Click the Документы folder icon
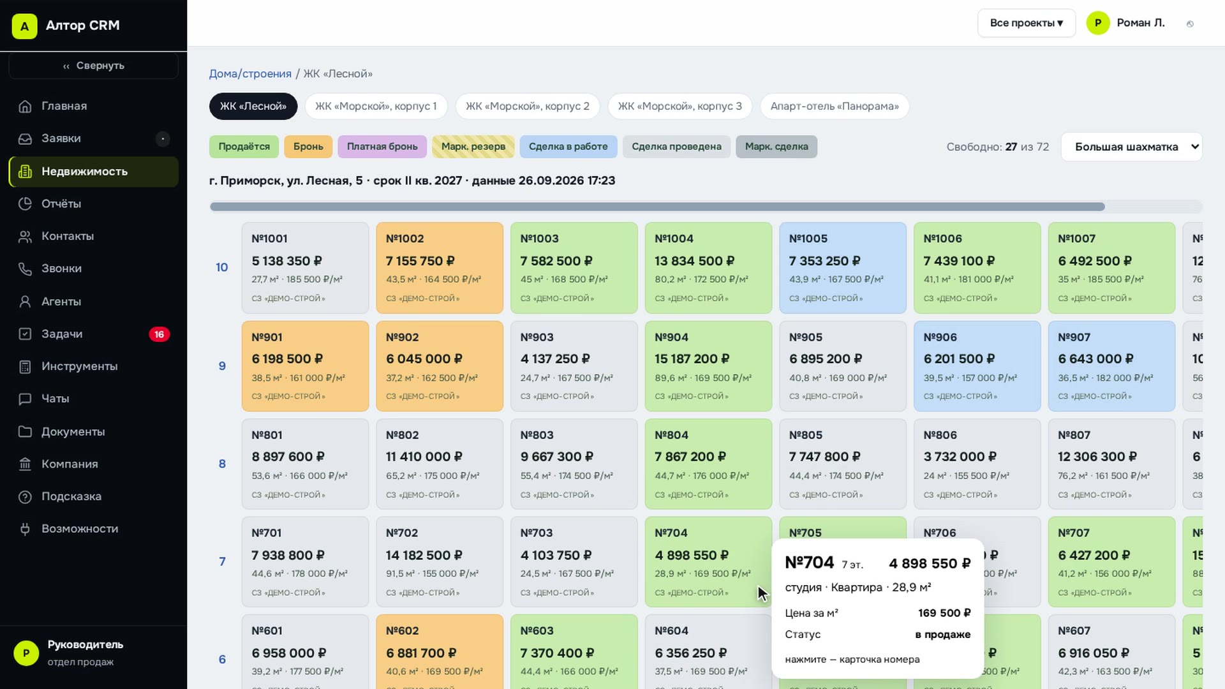1225x689 pixels. coord(25,432)
